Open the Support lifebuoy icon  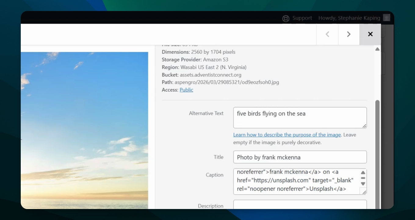tap(286, 18)
